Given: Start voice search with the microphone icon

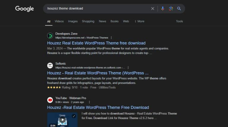Looking at the screenshot, I should (x=163, y=9).
